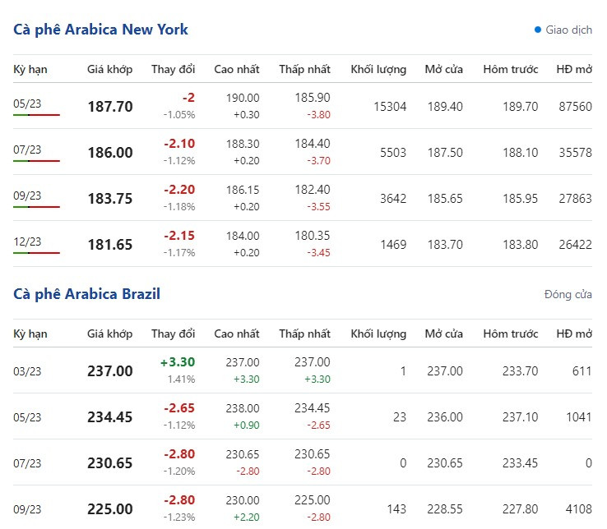Screen dimensions: 607x529
Task: Click the -2.20 change value
Action: click(x=179, y=190)
